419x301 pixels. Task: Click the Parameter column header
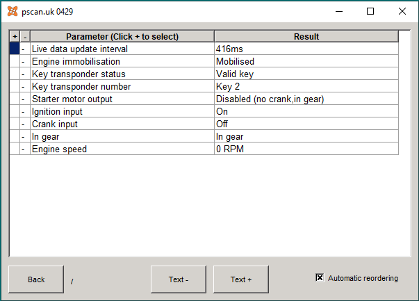coord(122,37)
